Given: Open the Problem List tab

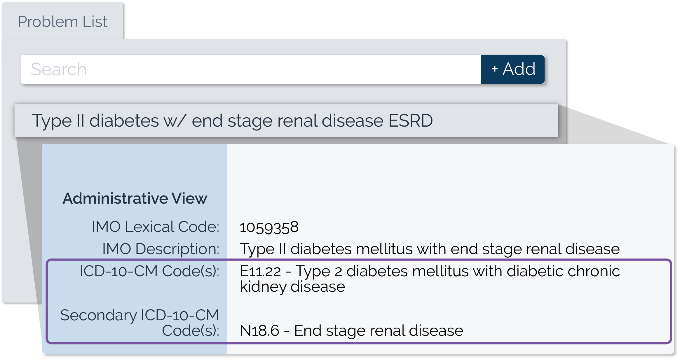Looking at the screenshot, I should pyautogui.click(x=62, y=22).
